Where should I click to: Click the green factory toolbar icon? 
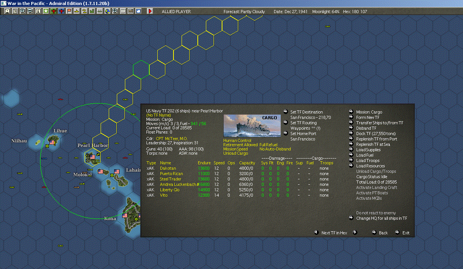tap(92, 11)
